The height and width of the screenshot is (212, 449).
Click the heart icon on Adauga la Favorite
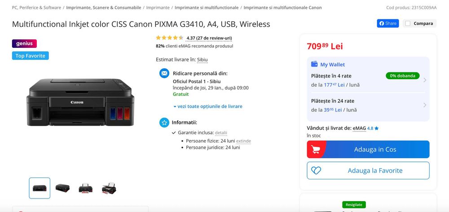coord(316,170)
